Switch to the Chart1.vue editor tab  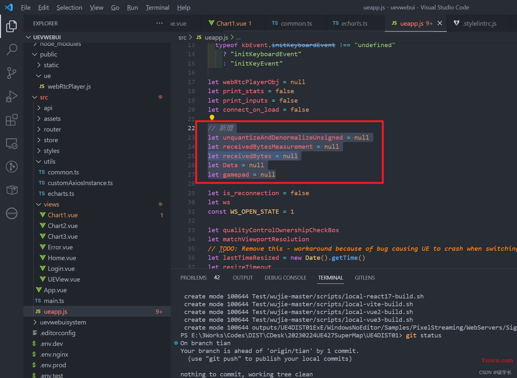(233, 23)
